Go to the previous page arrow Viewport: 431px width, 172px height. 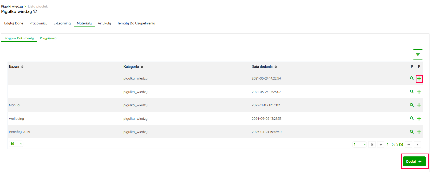pyautogui.click(x=381, y=144)
